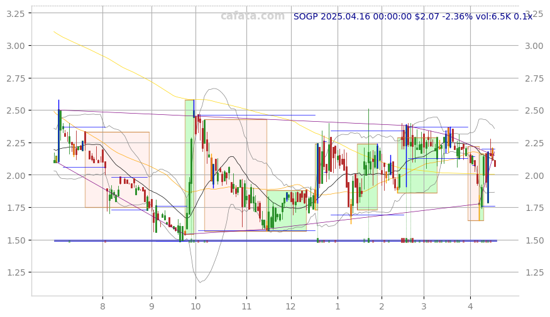Click month 1 on the time axis
This screenshot has height=317, width=550.
(338, 306)
